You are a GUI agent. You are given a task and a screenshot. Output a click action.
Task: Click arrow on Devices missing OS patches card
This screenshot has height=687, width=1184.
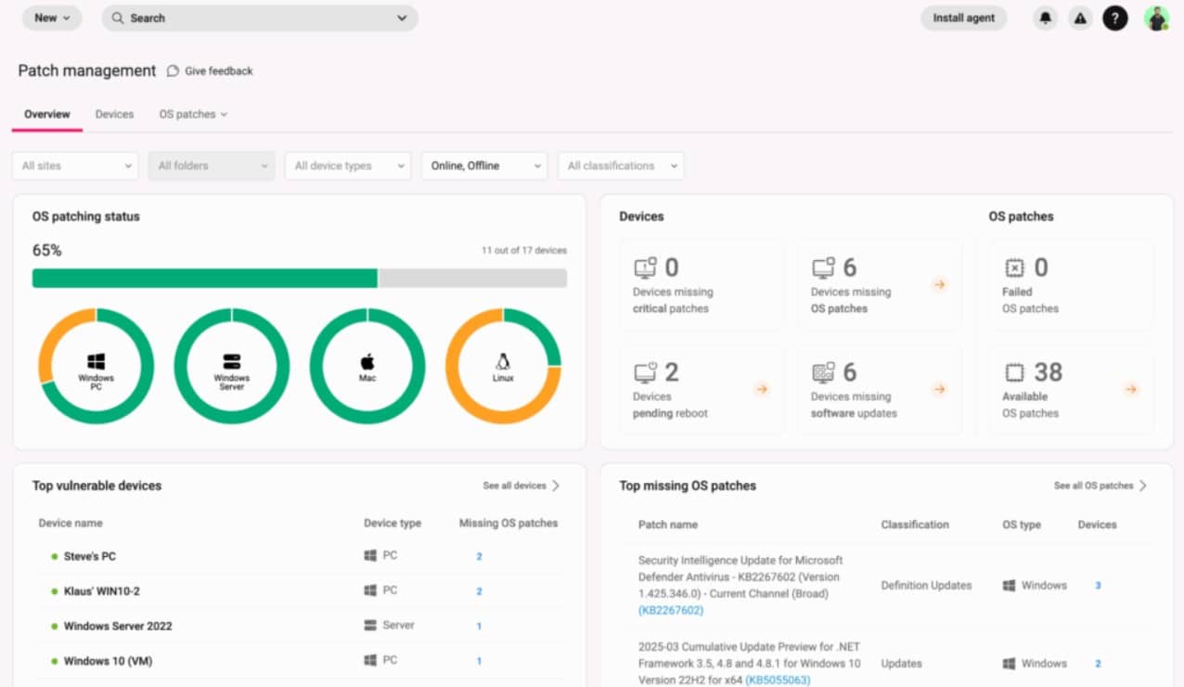(939, 285)
